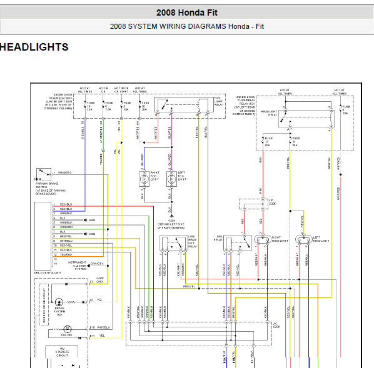This screenshot has width=374, height=368.
Task: Click the 'LEFT HEADLIGHT' label
Action: coord(321,239)
